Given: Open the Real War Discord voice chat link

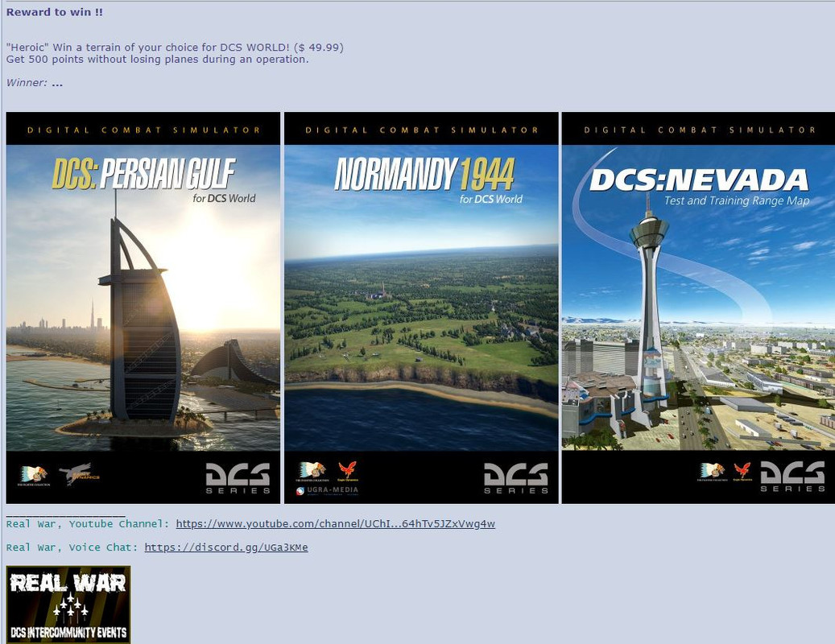Looking at the screenshot, I should point(225,547).
